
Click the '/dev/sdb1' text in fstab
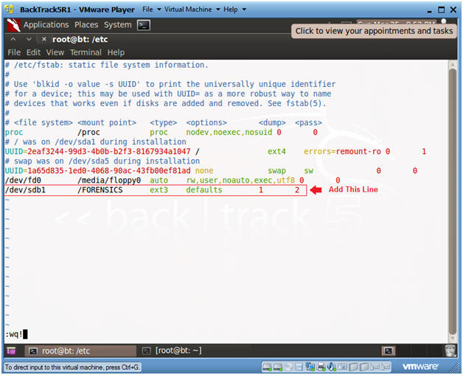pos(25,190)
